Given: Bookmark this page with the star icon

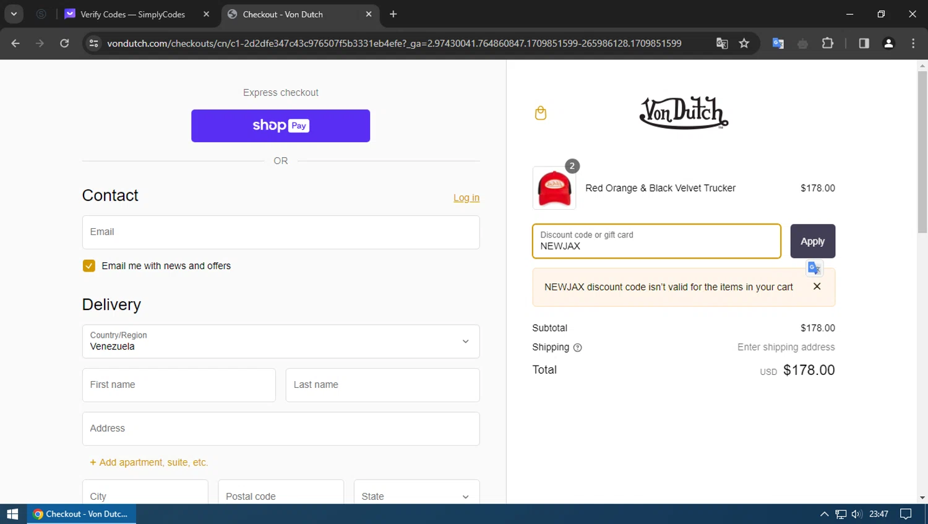Looking at the screenshot, I should coord(744,43).
